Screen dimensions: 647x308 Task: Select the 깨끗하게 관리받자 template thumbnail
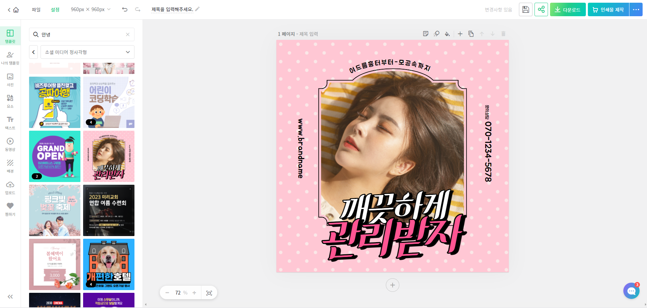tap(109, 156)
